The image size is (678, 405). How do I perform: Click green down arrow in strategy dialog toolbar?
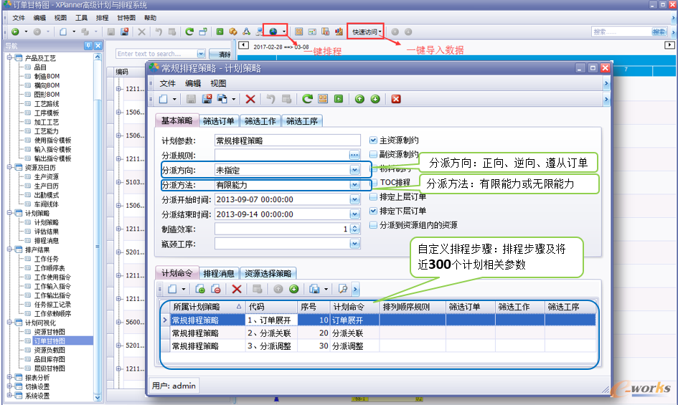[375, 99]
